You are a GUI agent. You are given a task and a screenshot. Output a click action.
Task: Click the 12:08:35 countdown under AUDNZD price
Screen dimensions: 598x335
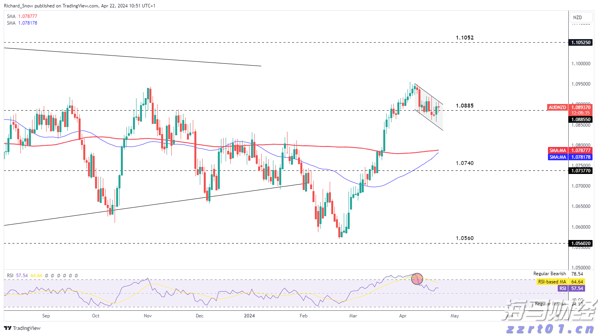click(580, 113)
